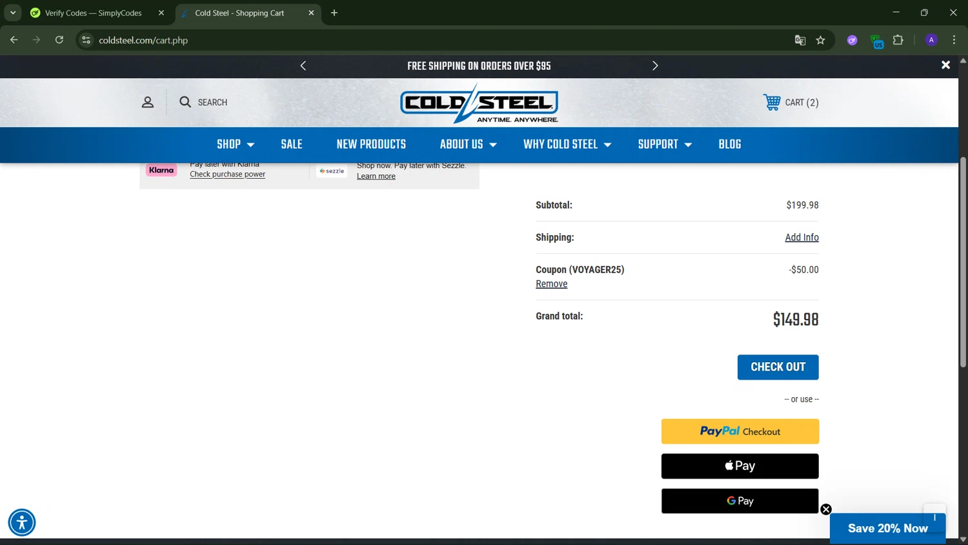This screenshot has width=968, height=545.
Task: Expand the SHOP dropdown menu
Action: click(236, 145)
